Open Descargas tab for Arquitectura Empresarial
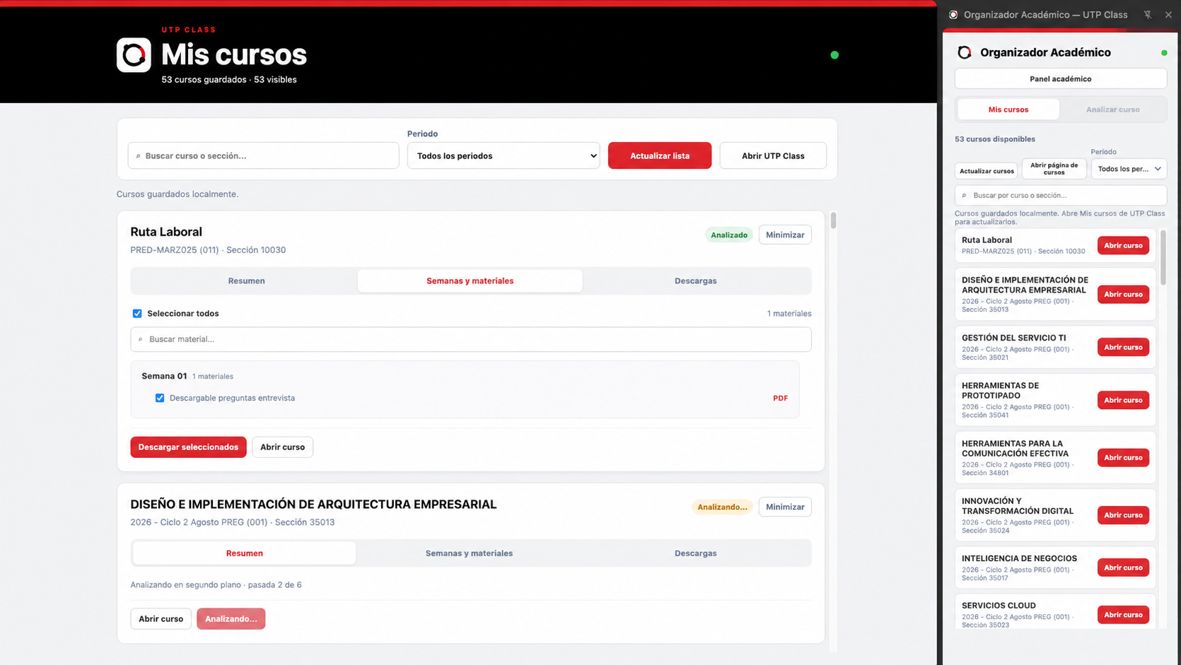 (x=696, y=553)
